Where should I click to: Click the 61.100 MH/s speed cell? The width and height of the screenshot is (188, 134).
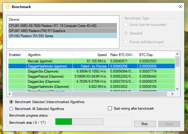tap(91, 61)
